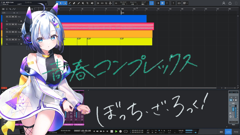
Task: Select the Pre-Master mixer channel label
Action: [x=79, y=124]
